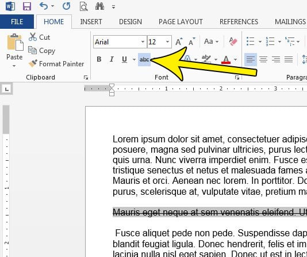Customize the Quick Access Toolbar dropdown
This screenshot has width=307, height=257.
tap(113, 7)
